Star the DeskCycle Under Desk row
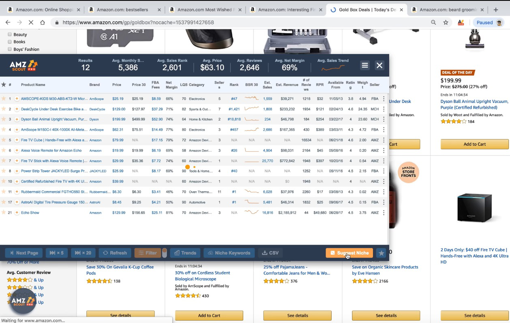The height and width of the screenshot is (323, 510). pos(4,109)
